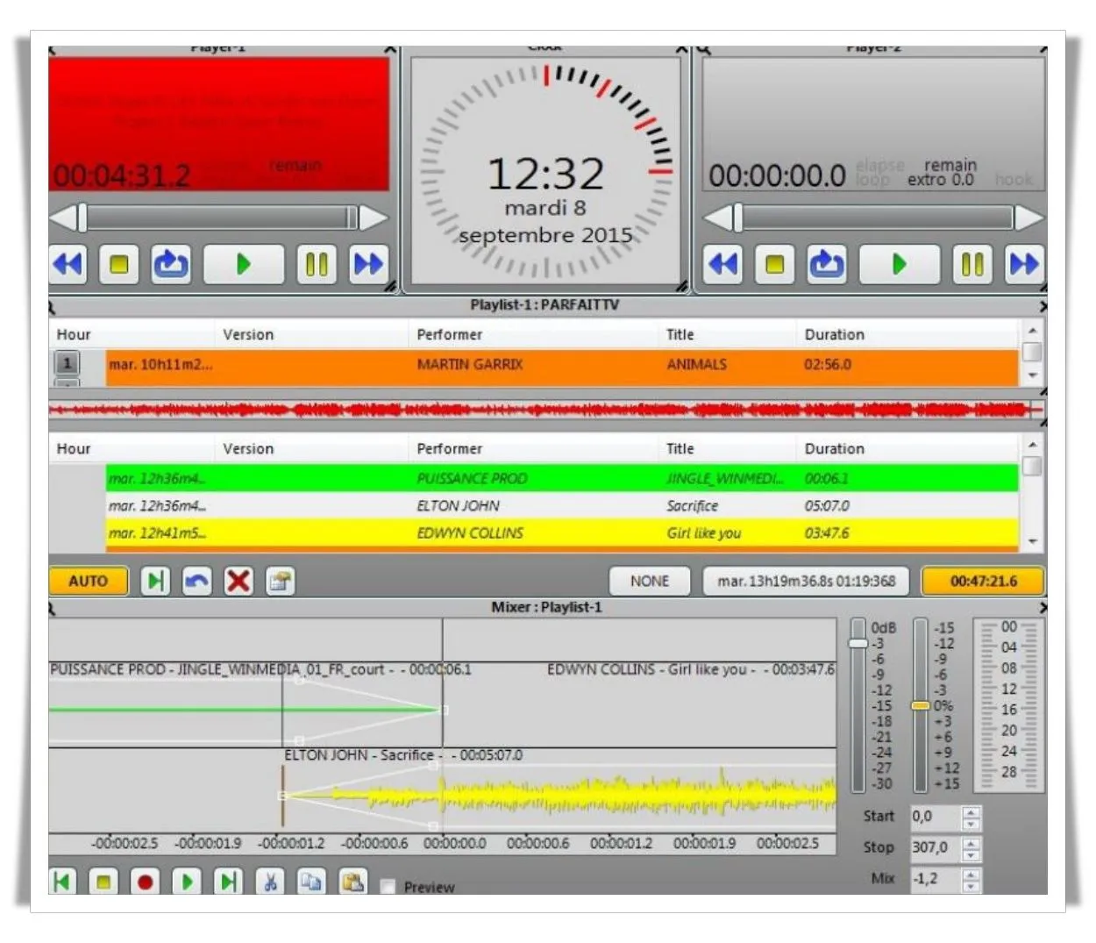Click green PUISSANCE PROD jingle track line
Screen dimensions: 1096x943
[x=246, y=709]
